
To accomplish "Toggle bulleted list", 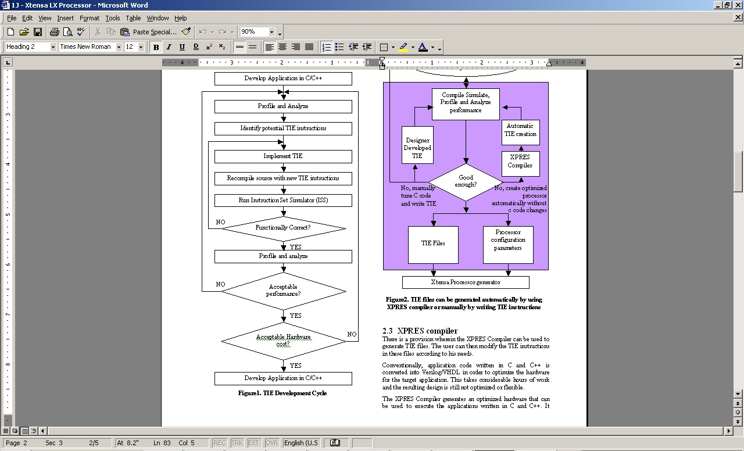I will click(339, 47).
